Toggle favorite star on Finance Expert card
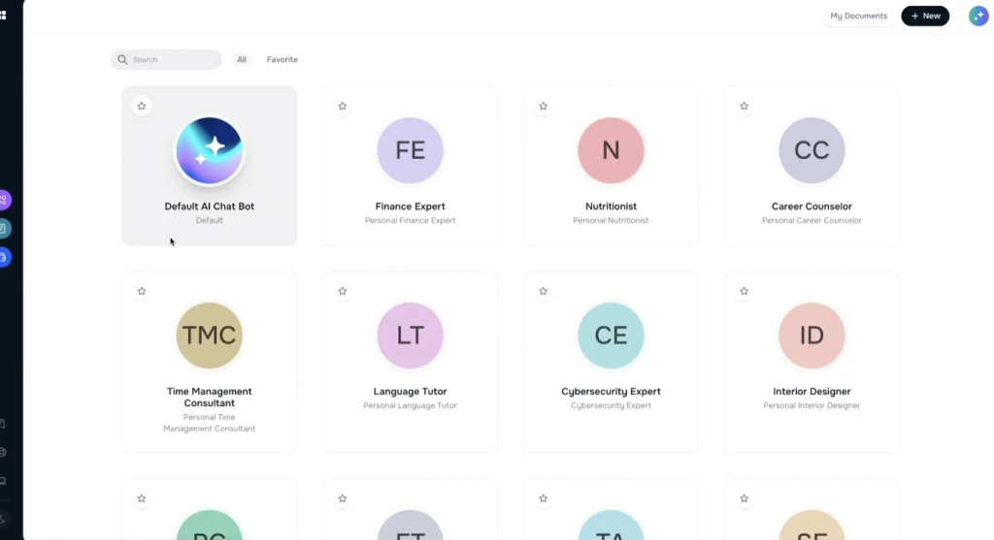The image size is (994, 540). 343,106
